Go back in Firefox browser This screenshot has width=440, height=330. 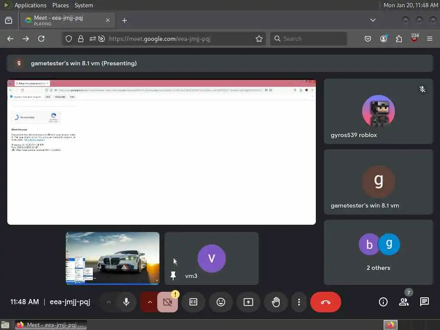(x=10, y=39)
